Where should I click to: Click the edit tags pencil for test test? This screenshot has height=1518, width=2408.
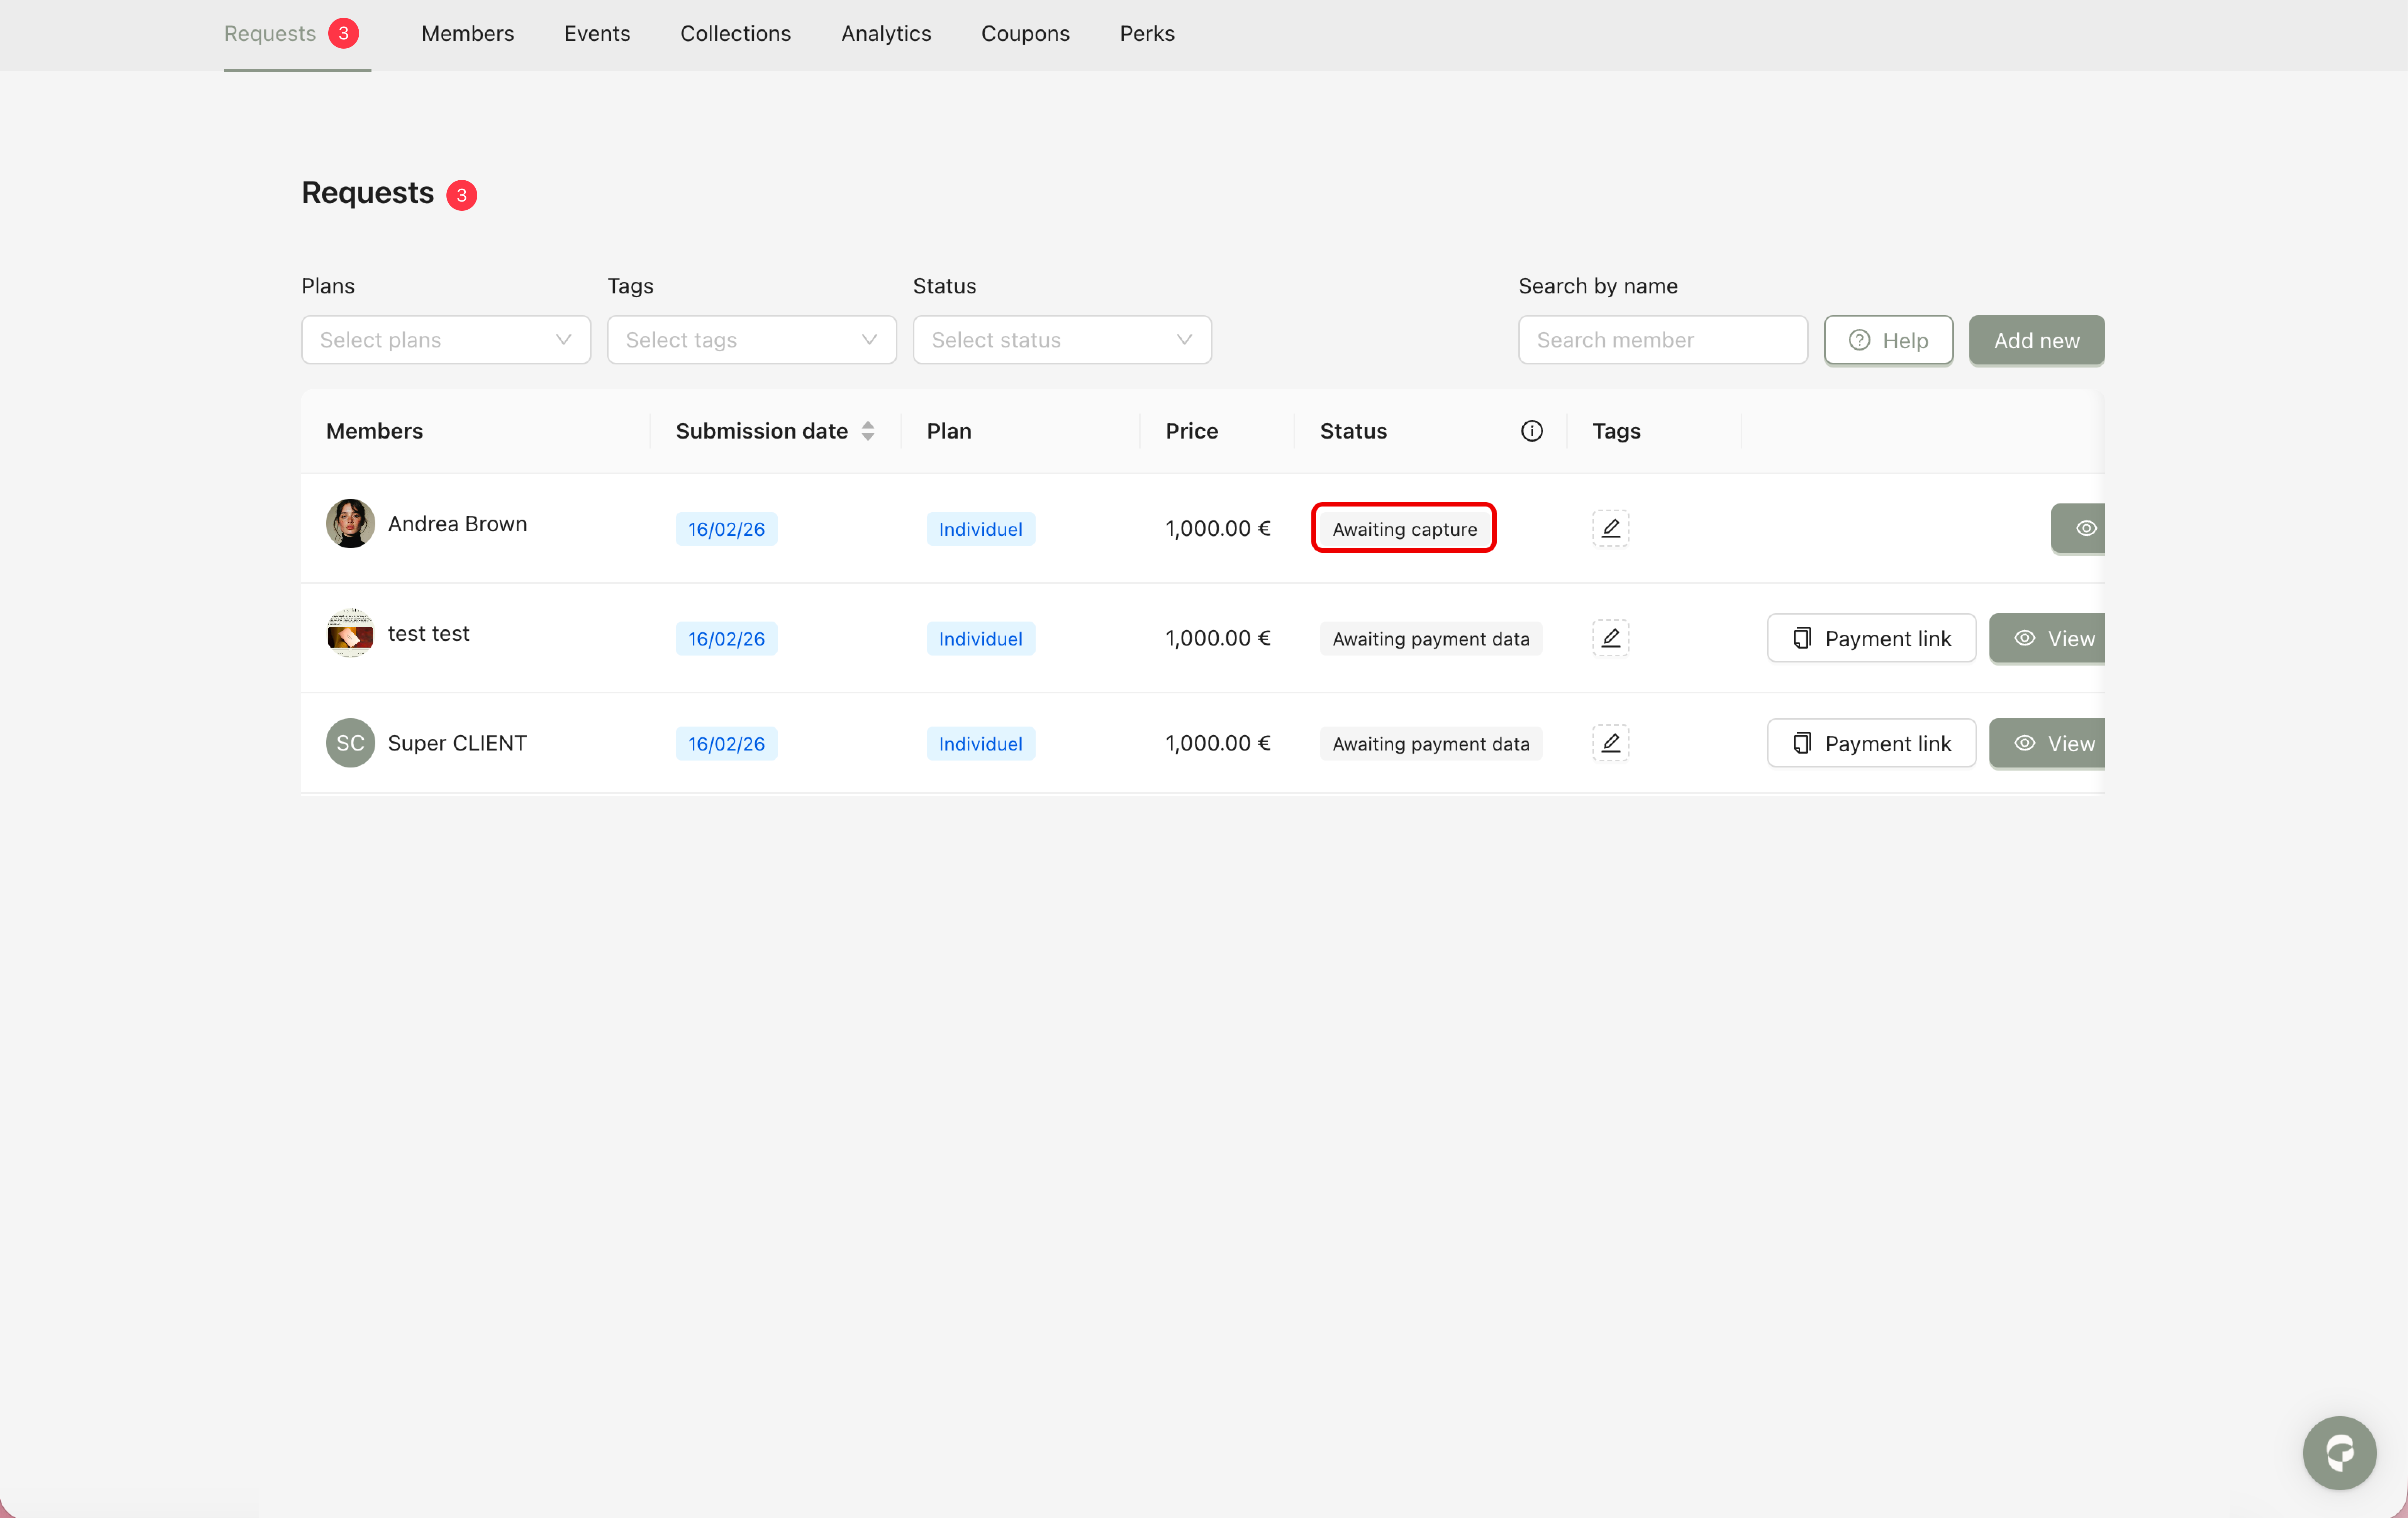(1610, 638)
